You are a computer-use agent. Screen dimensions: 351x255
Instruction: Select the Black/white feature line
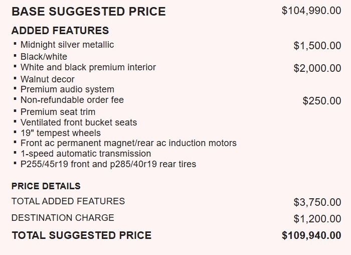pyautogui.click(x=44, y=57)
